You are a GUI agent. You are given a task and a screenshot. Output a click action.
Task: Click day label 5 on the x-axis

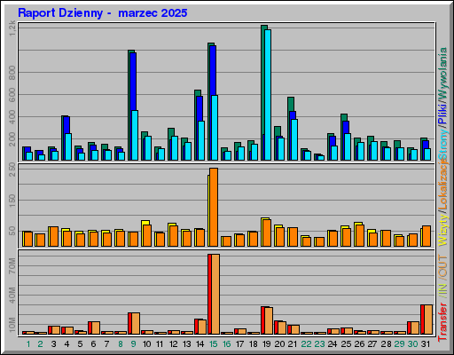[80, 344]
